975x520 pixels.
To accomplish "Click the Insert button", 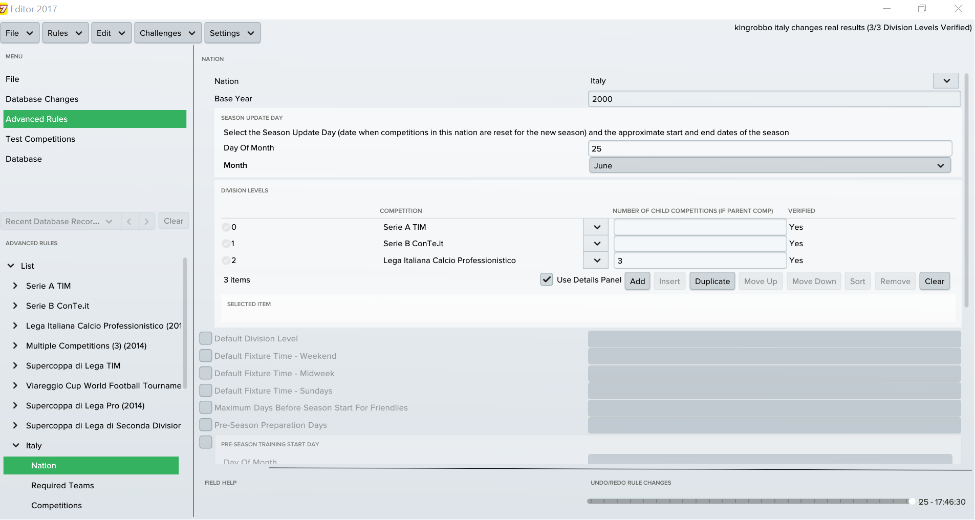I will (x=669, y=281).
